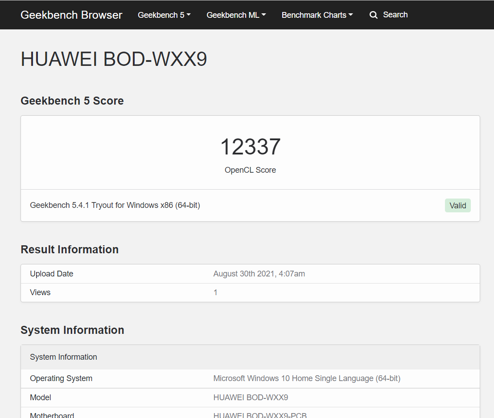Click the Model row value HUAWEI BOD-WXX9

(x=251, y=398)
